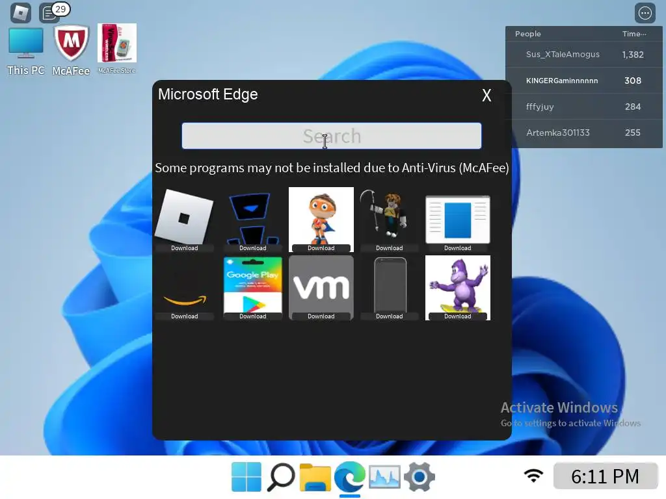Click the People leaderboard header
This screenshot has width=666, height=499.
point(528,34)
